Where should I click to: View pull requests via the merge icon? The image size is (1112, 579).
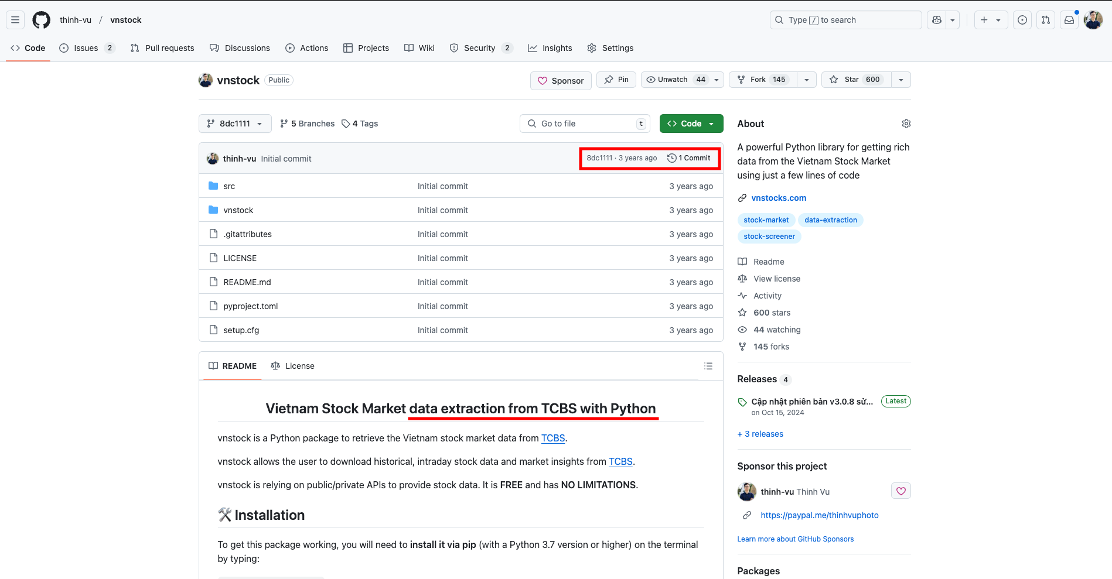click(x=1045, y=19)
